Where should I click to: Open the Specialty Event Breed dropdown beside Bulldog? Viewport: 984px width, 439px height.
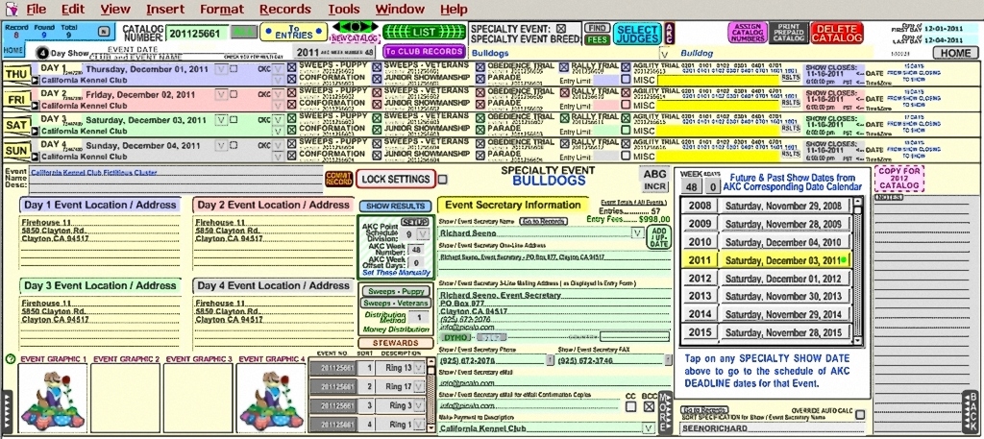point(665,54)
